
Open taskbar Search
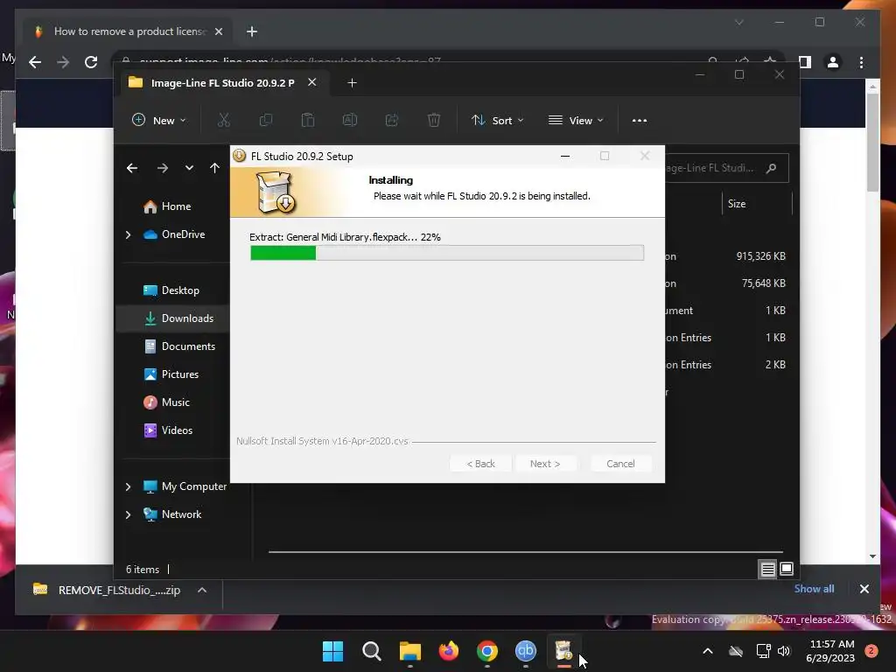[x=371, y=651]
